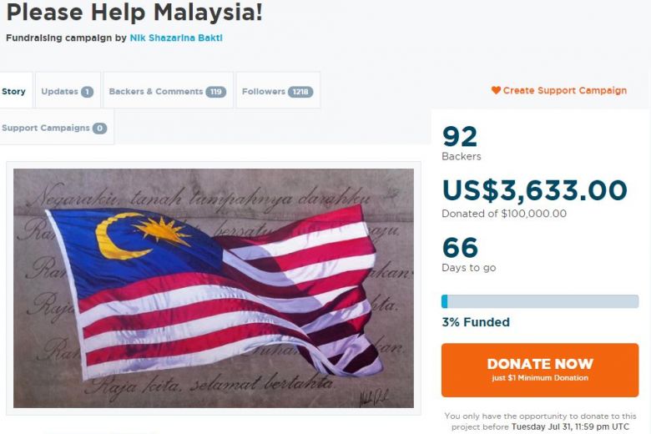Viewport: 651px width, 434px height.
Task: Click the US$3,633.00 donated amount
Action: pos(534,189)
